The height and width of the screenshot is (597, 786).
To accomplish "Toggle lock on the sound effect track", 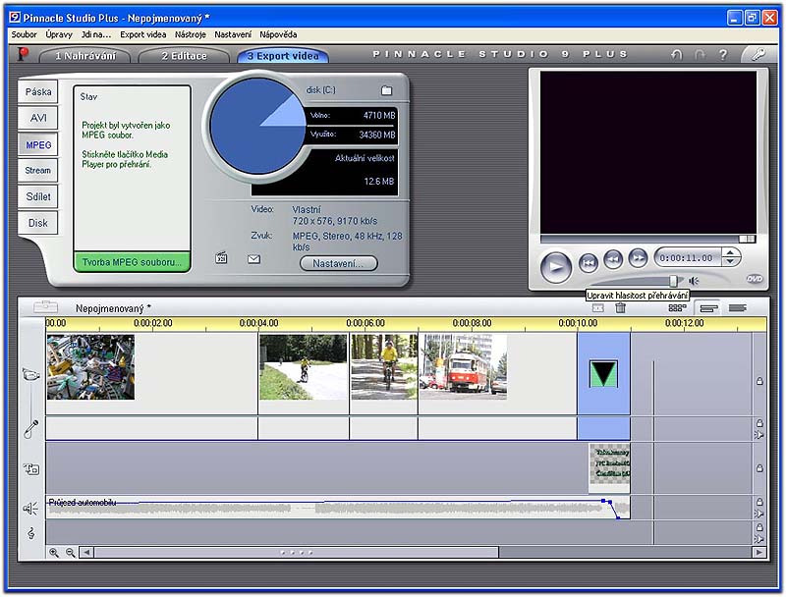I will 759,502.
